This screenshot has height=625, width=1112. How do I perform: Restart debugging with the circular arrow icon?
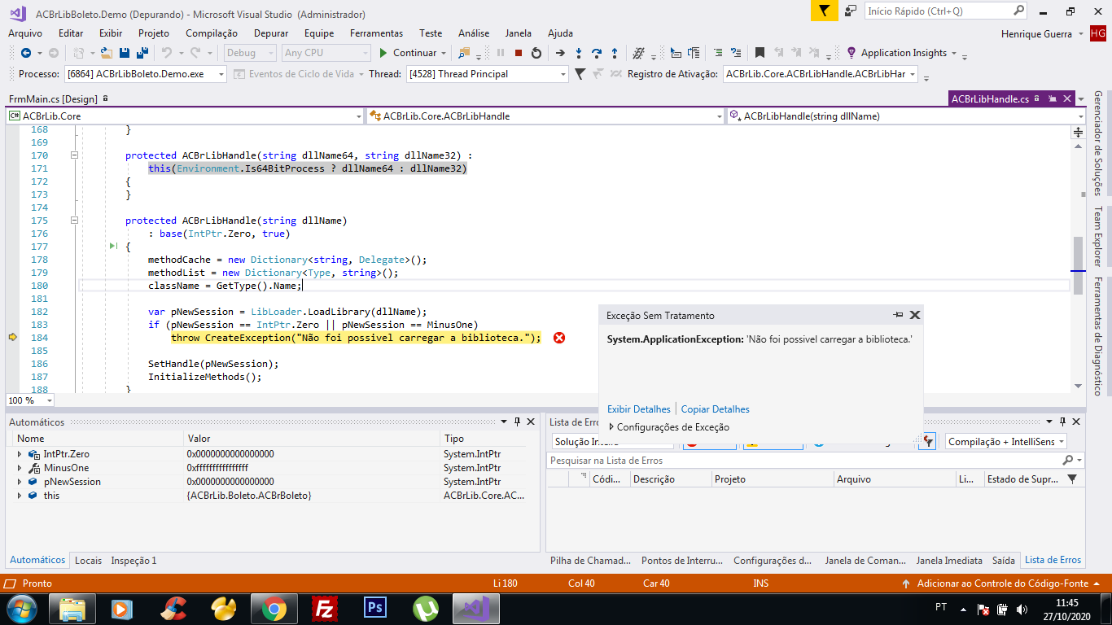pyautogui.click(x=536, y=53)
